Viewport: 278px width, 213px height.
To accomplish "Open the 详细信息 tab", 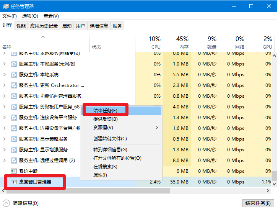I will click(x=99, y=26).
